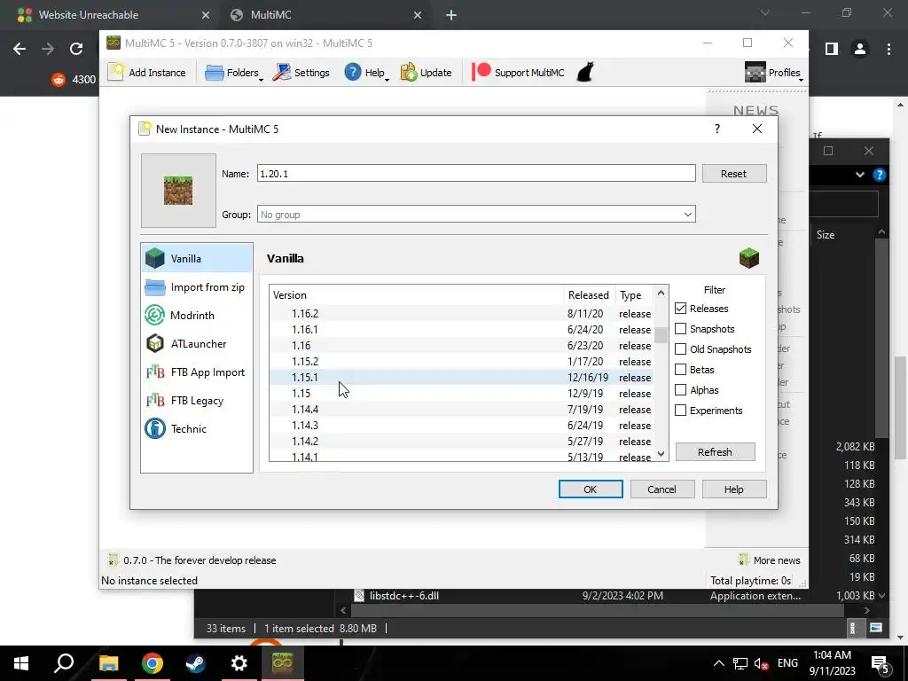Enable the Betas filter
The image size is (908, 681).
coord(680,370)
